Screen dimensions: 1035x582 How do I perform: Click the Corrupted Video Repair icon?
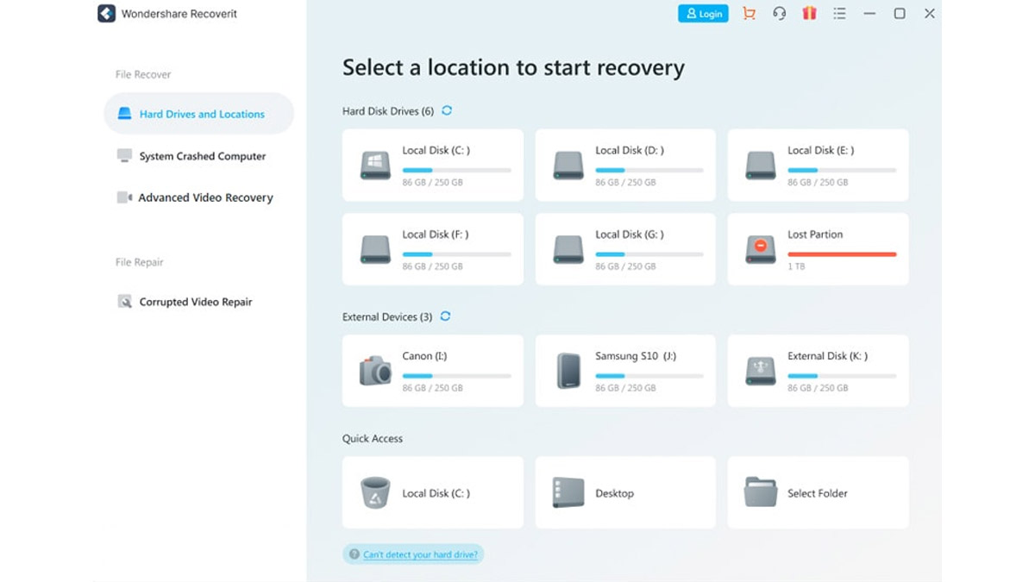pyautogui.click(x=124, y=302)
